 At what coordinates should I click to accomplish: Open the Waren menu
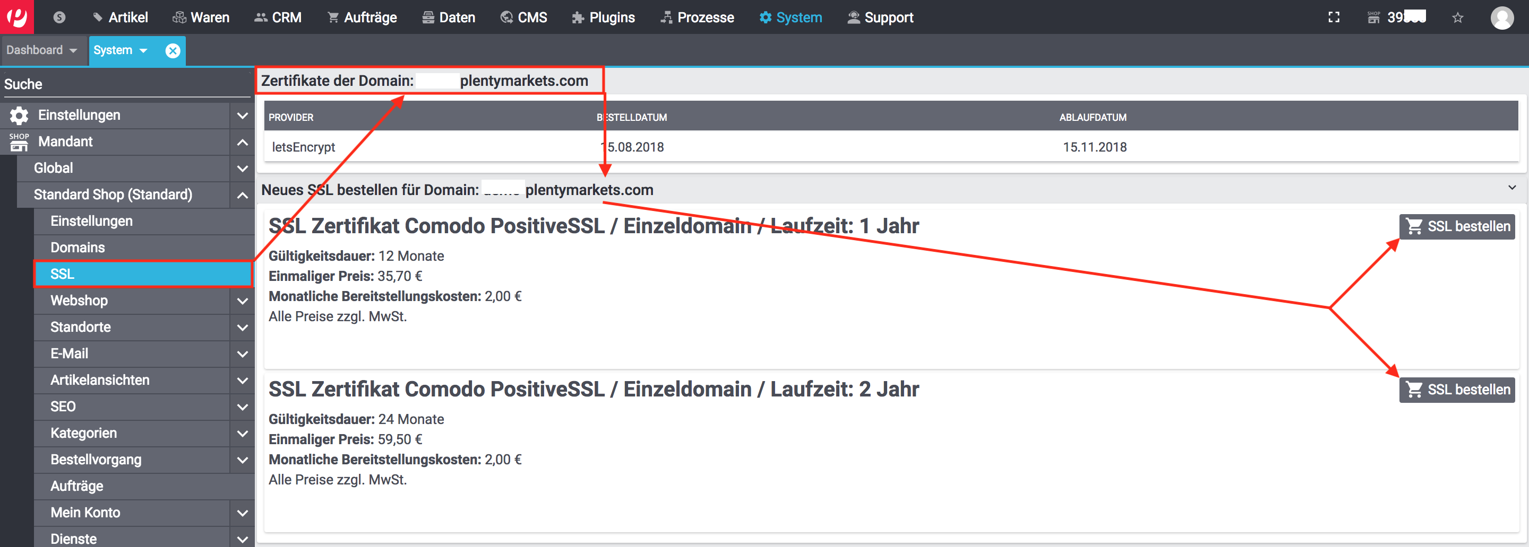[x=201, y=17]
